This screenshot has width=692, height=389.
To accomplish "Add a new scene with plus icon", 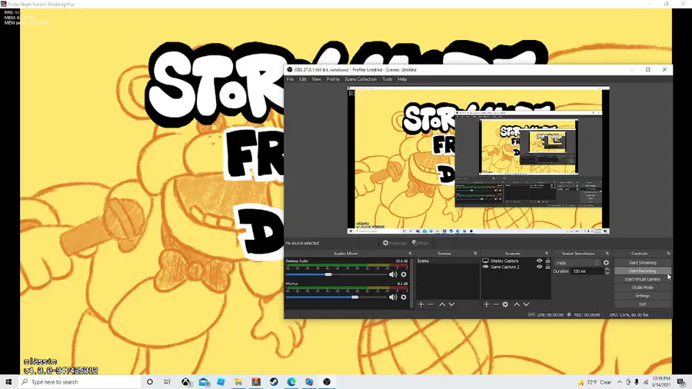I will (x=421, y=304).
